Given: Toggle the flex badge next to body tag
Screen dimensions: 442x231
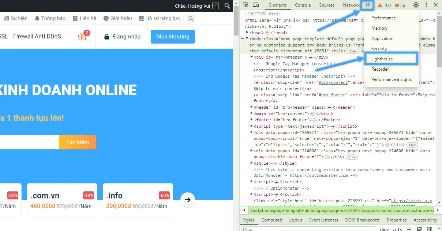Looking at the screenshot, I should click(x=353, y=51).
